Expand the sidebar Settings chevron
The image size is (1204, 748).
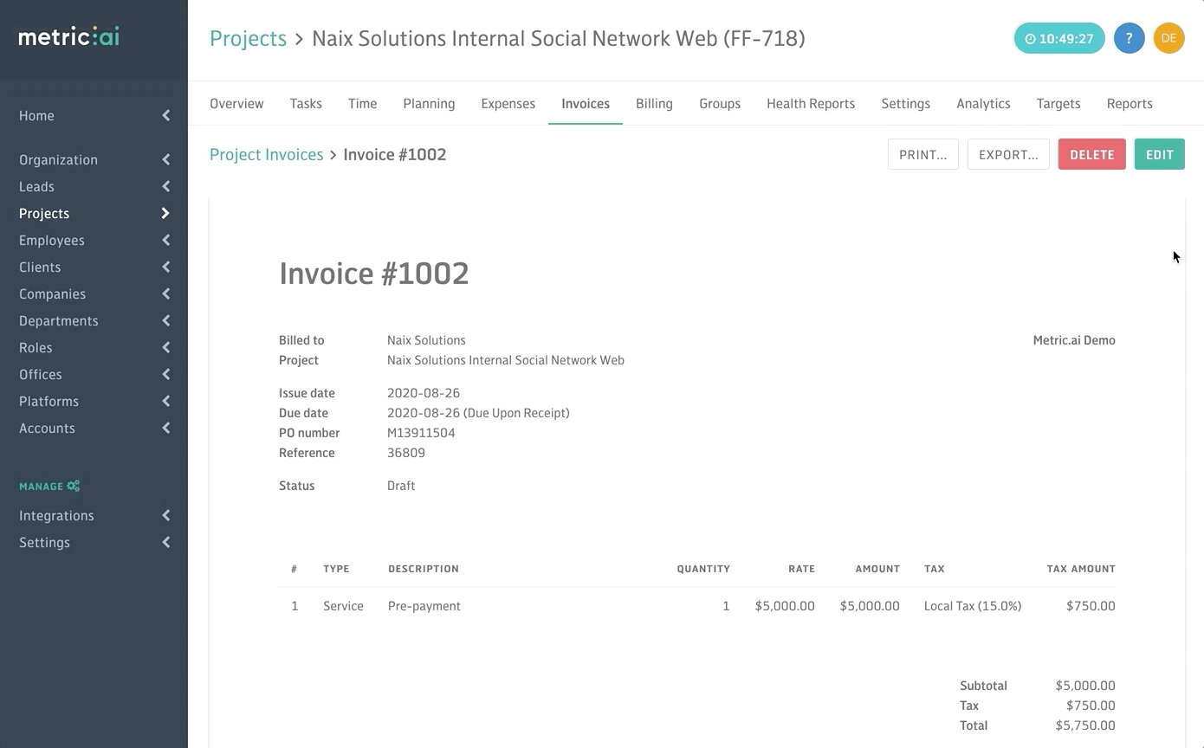pos(165,542)
